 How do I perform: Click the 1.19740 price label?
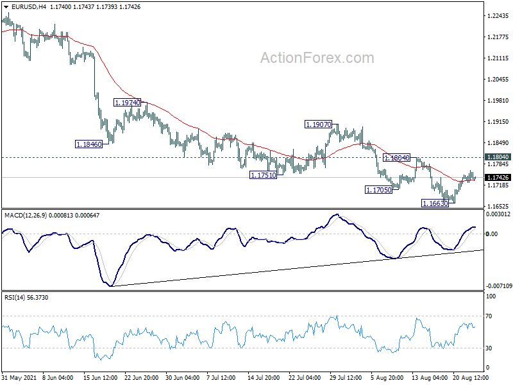[127, 103]
